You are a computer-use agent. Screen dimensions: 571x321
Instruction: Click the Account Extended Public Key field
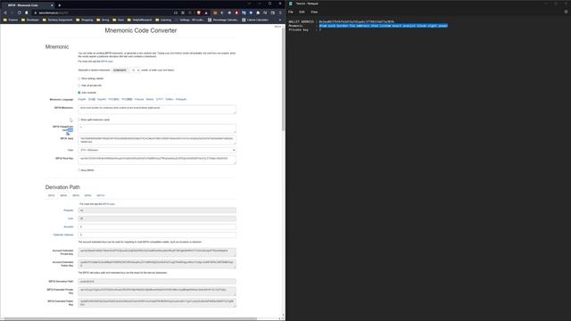coord(157,264)
